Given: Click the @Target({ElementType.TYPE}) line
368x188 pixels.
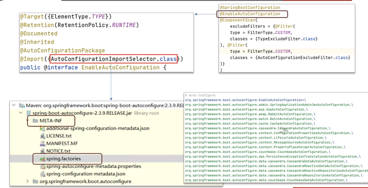Looking at the screenshot, I should click(66, 17).
